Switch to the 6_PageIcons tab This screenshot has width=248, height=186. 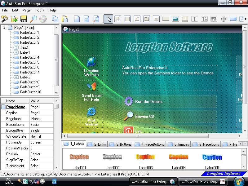[x=206, y=144]
